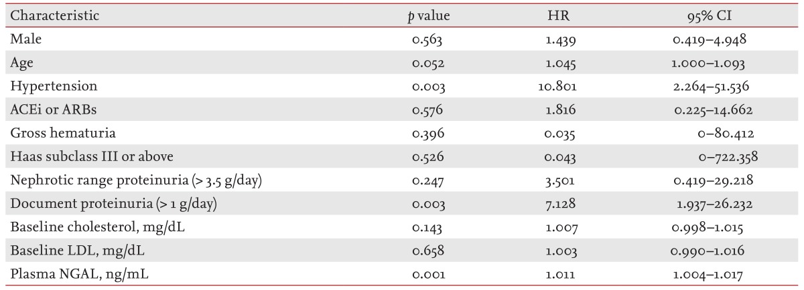Select the Hypertension row label
The image size is (804, 290).
pyautogui.click(x=44, y=87)
